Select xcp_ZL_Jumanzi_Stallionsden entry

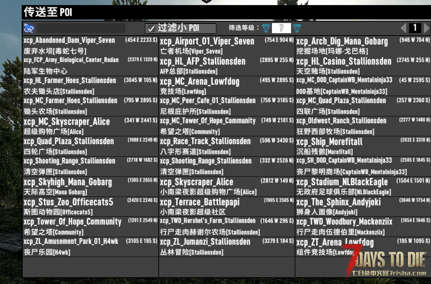tap(227, 247)
